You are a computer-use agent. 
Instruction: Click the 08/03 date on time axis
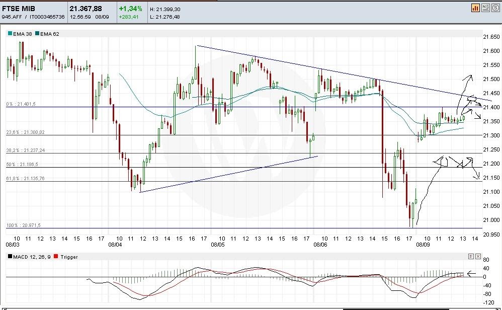click(13, 245)
